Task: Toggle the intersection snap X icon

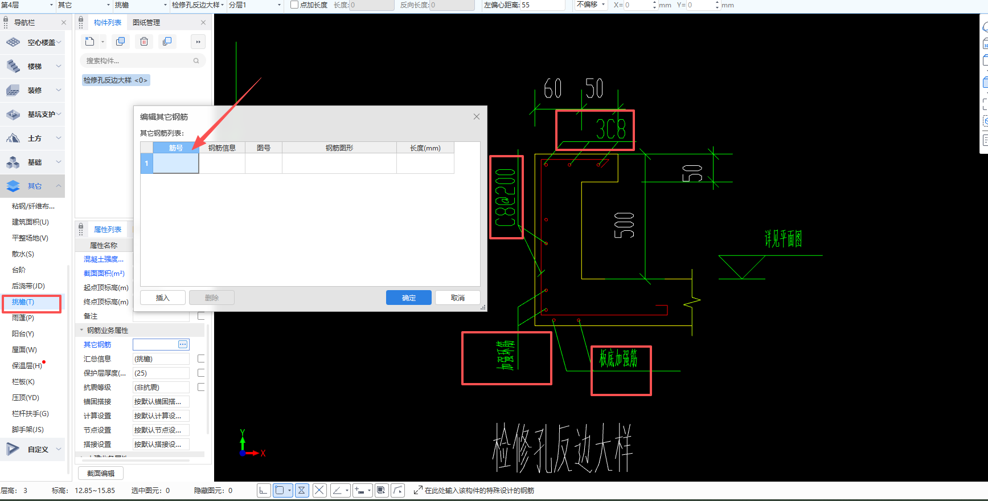Action: point(319,490)
